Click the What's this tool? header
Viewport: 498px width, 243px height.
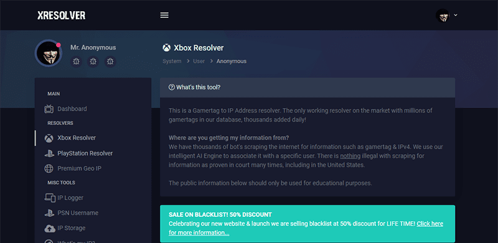click(x=308, y=88)
